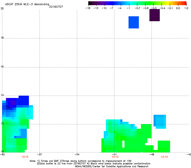The height and width of the screenshot is (168, 191).
Task: Click the 1.0 colorbar label
Action: pyautogui.click(x=186, y=8)
